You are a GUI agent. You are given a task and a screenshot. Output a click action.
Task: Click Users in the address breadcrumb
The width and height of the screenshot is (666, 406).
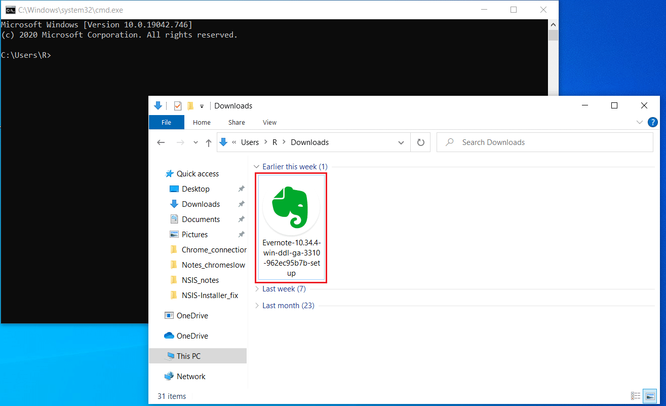pos(250,142)
